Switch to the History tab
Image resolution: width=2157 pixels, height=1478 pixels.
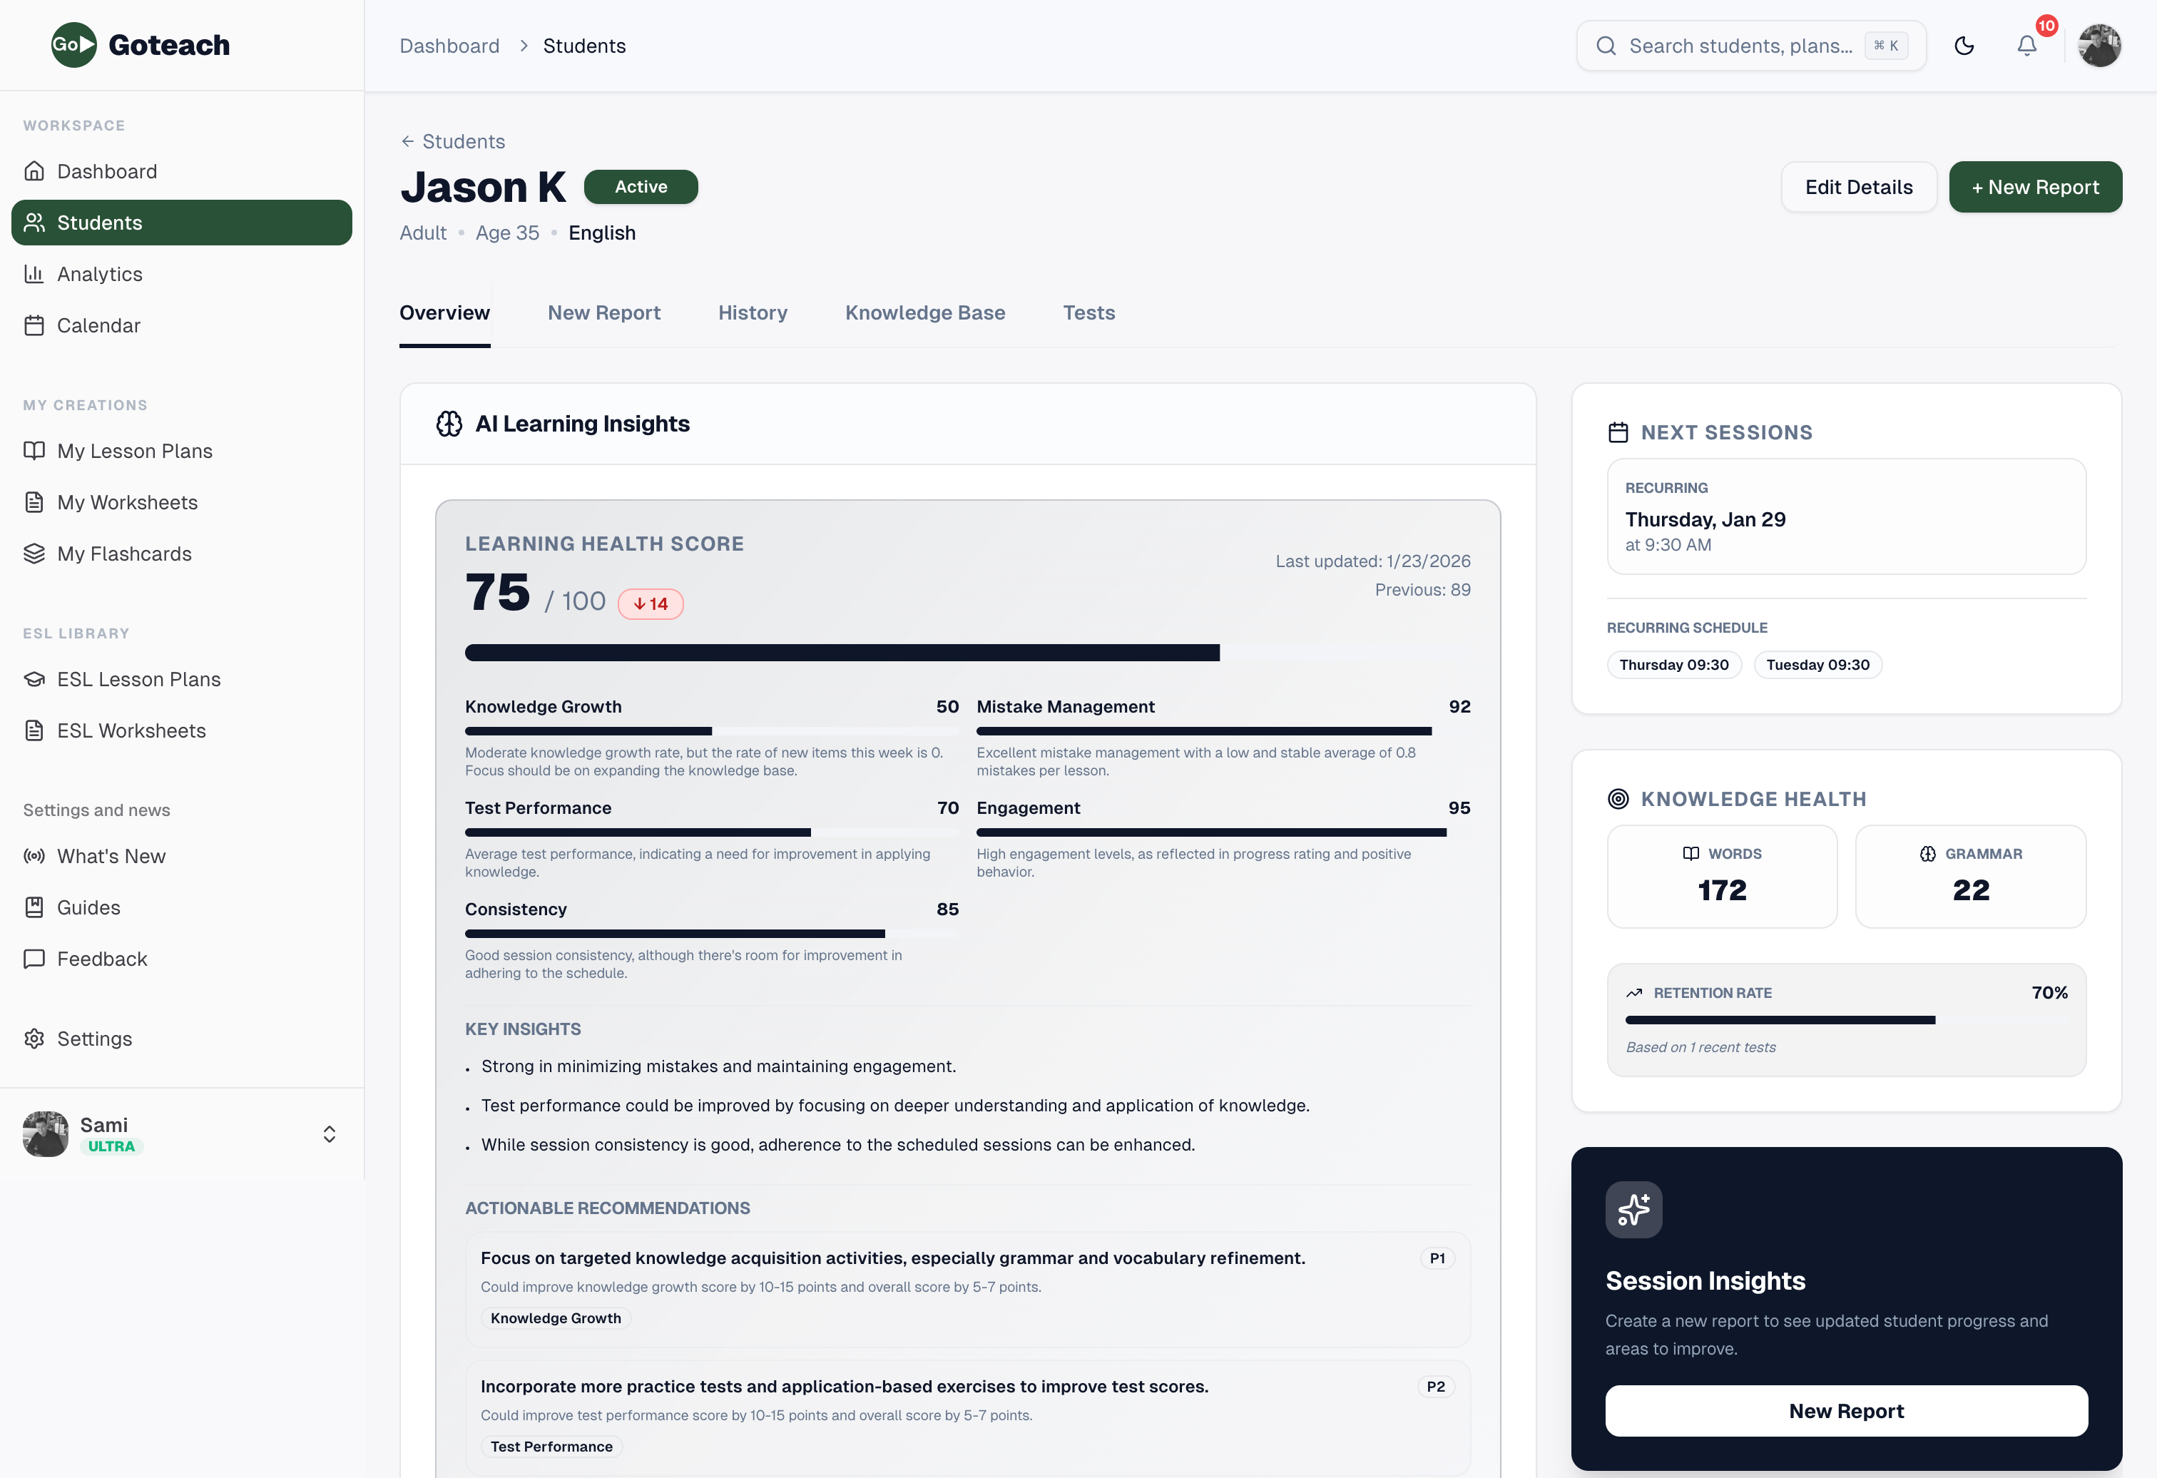(x=752, y=313)
